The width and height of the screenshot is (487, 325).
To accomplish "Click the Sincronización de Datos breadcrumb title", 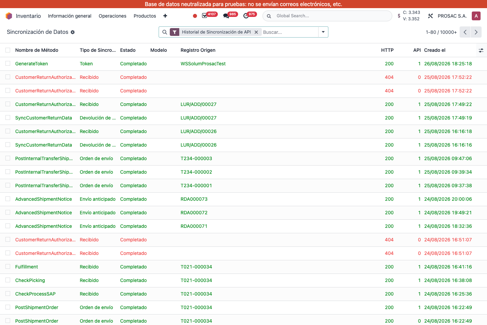I will (x=38, y=32).
